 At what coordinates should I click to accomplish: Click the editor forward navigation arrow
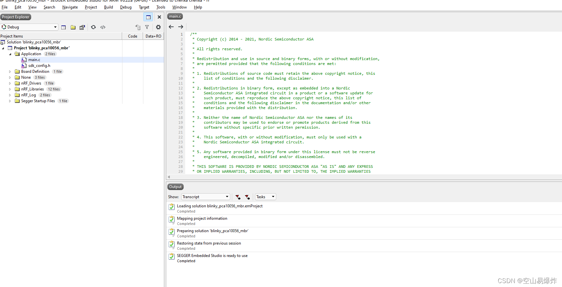coord(181,27)
